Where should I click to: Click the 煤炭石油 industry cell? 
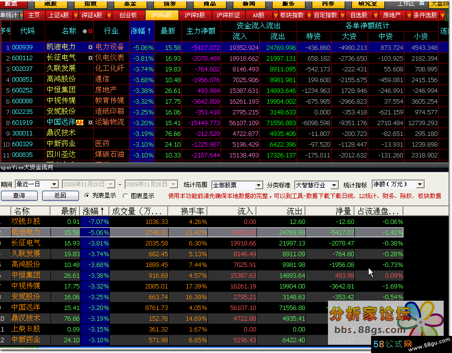point(109,154)
